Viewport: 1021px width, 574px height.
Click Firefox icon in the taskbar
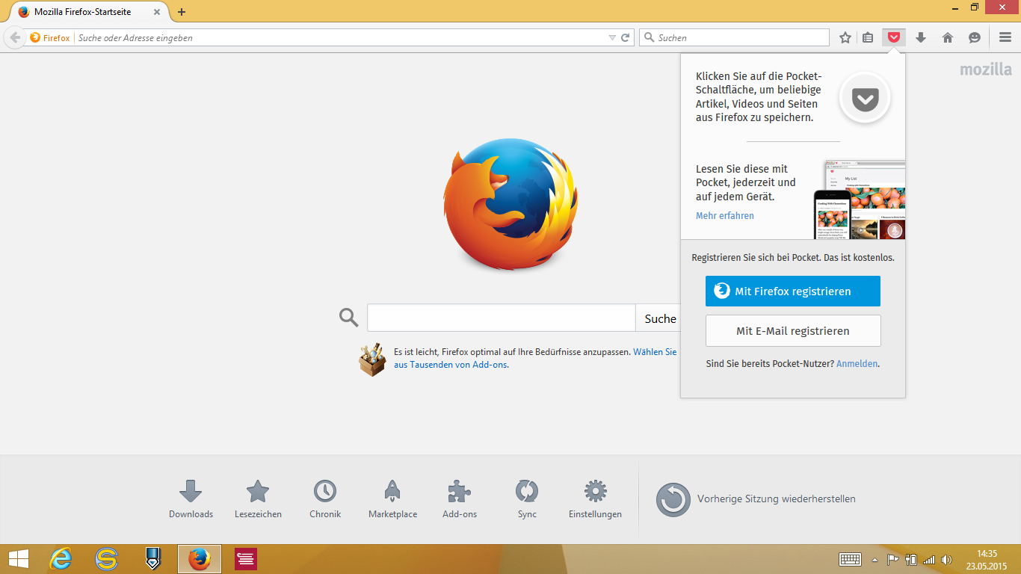(200, 559)
